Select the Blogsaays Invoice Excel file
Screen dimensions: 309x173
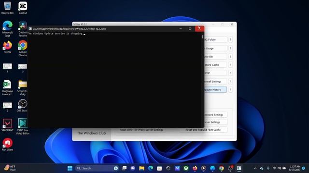(8, 87)
